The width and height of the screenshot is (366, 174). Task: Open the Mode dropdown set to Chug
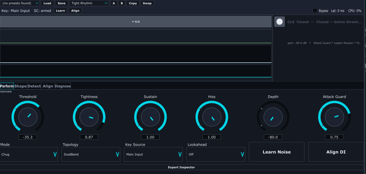29,154
